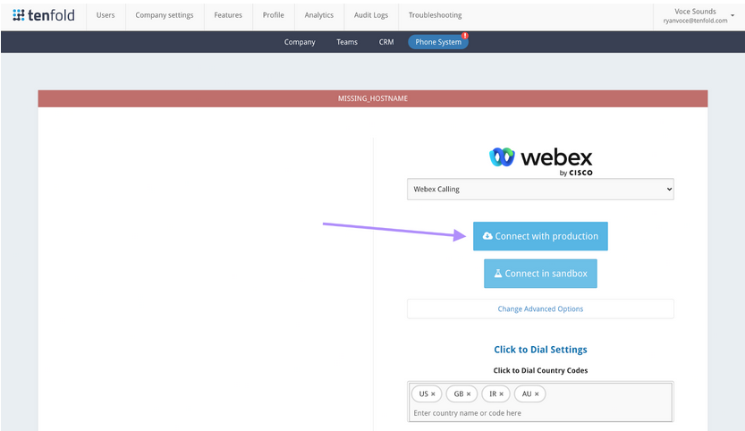Click the Webex by Cisco logo
Viewport: 745px width, 431px height.
coord(541,162)
